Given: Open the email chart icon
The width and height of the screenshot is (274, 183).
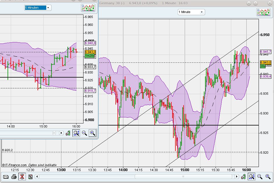Looking at the screenshot, I should pos(5,176).
